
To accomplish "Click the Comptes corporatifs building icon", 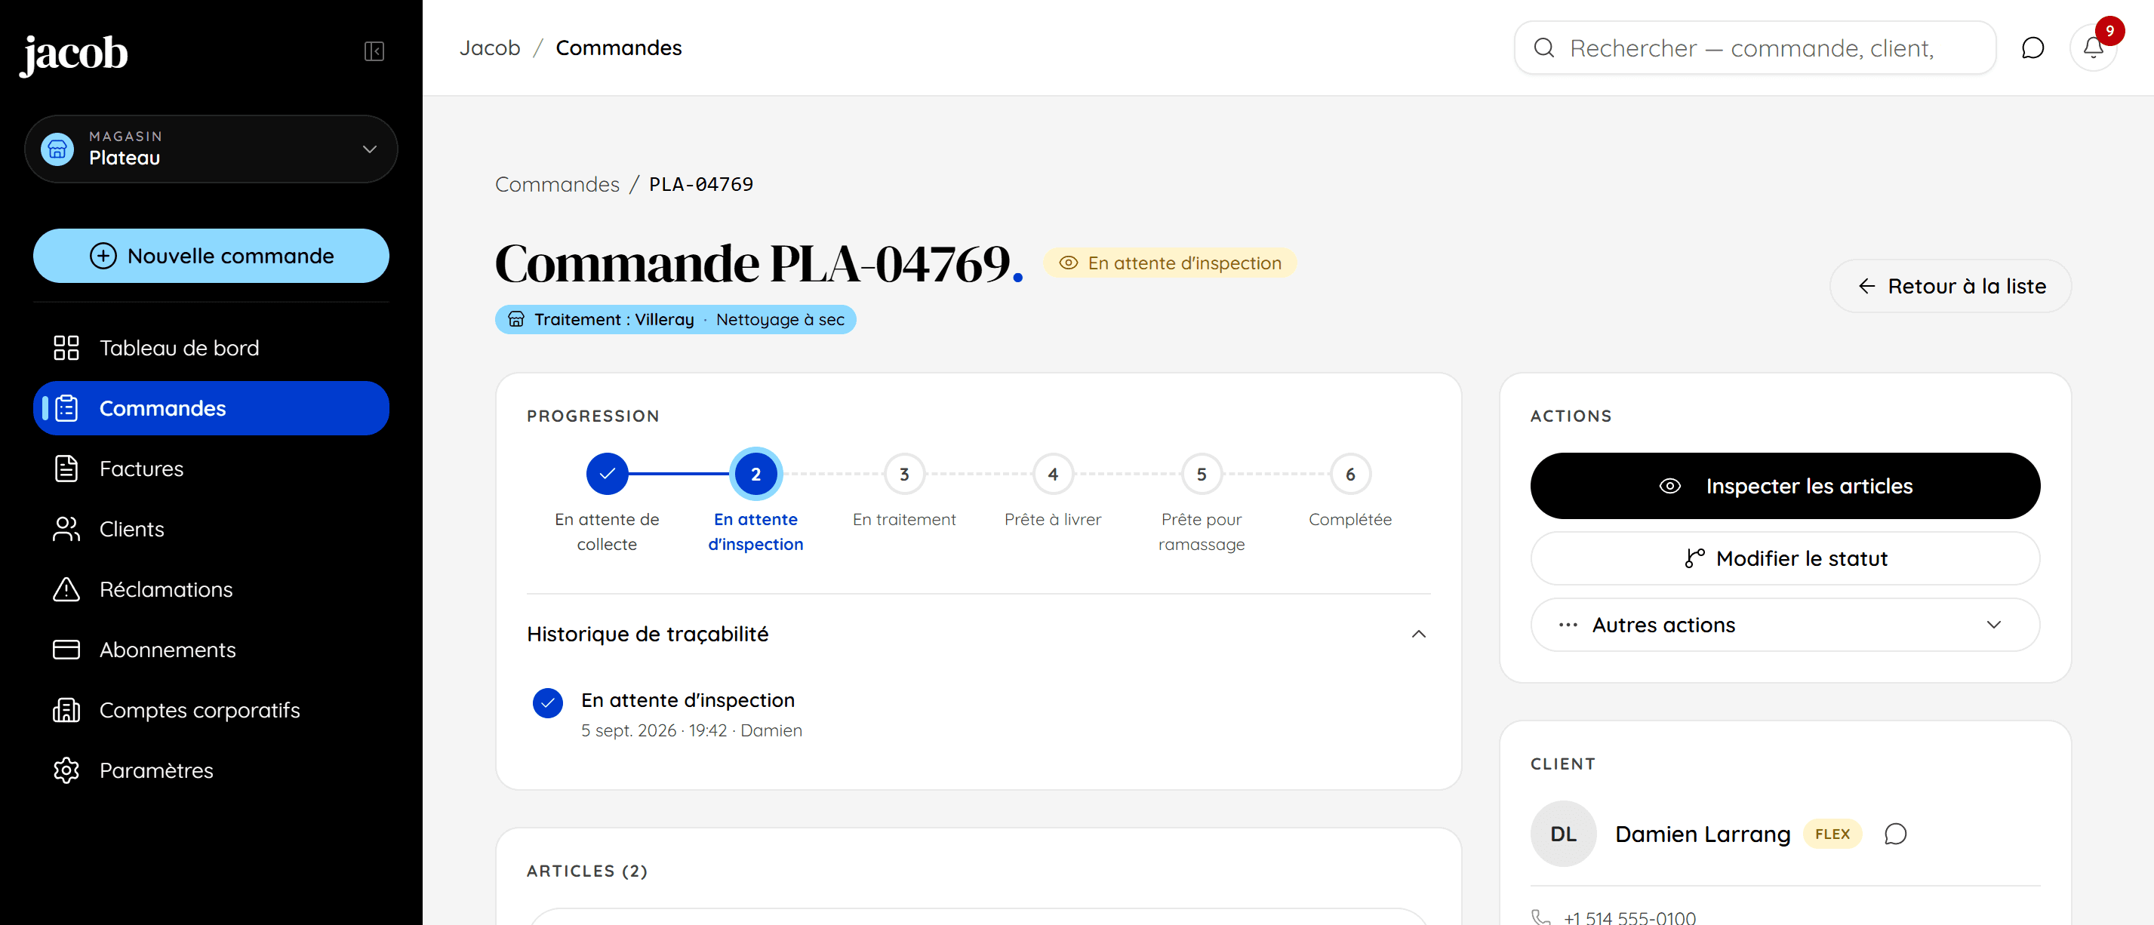I will coord(66,709).
